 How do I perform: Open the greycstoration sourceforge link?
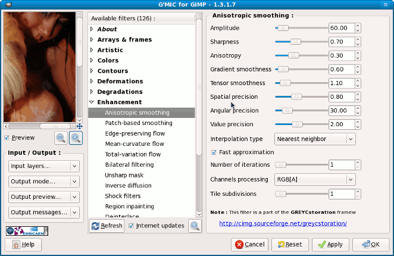283,223
